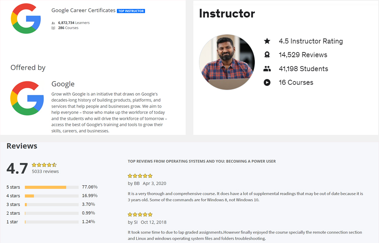Click BB's review text about supplemental readings
The height and width of the screenshot is (243, 379).
pyautogui.click(x=245, y=197)
